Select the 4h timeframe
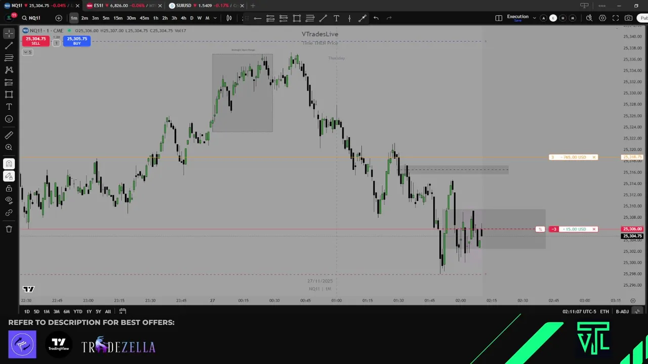Image resolution: width=648 pixels, height=364 pixels. pyautogui.click(x=183, y=18)
